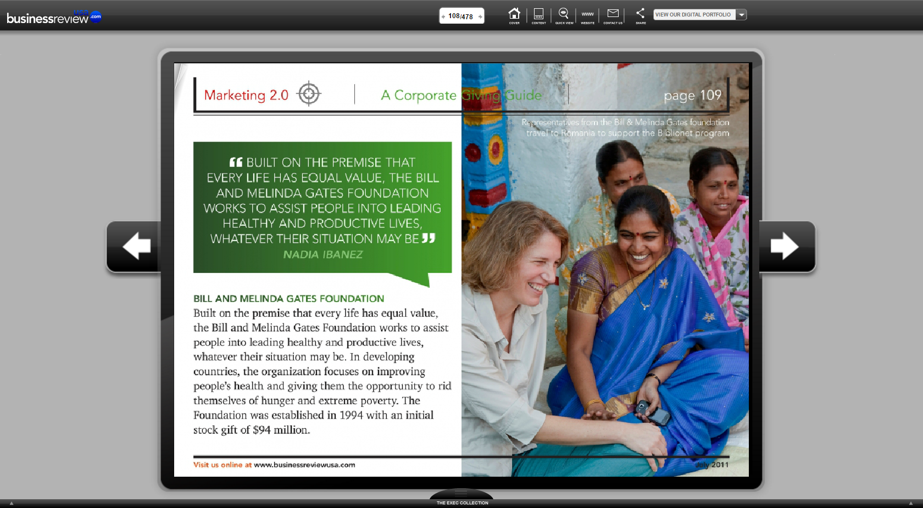Step to next page in page counter
Viewport: 923px width, 508px height.
click(480, 16)
